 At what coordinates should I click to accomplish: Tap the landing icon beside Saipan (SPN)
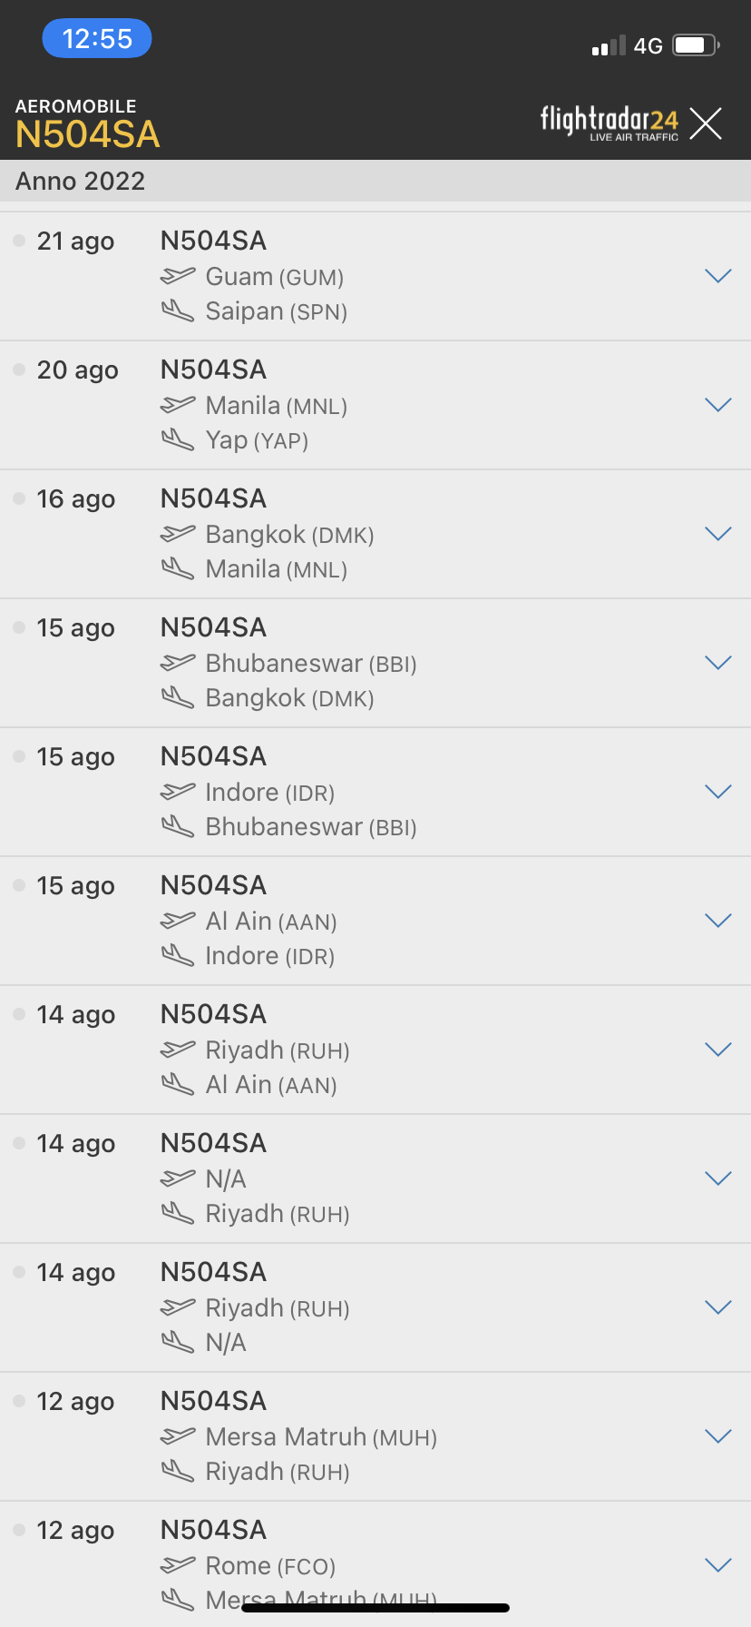[x=178, y=311]
